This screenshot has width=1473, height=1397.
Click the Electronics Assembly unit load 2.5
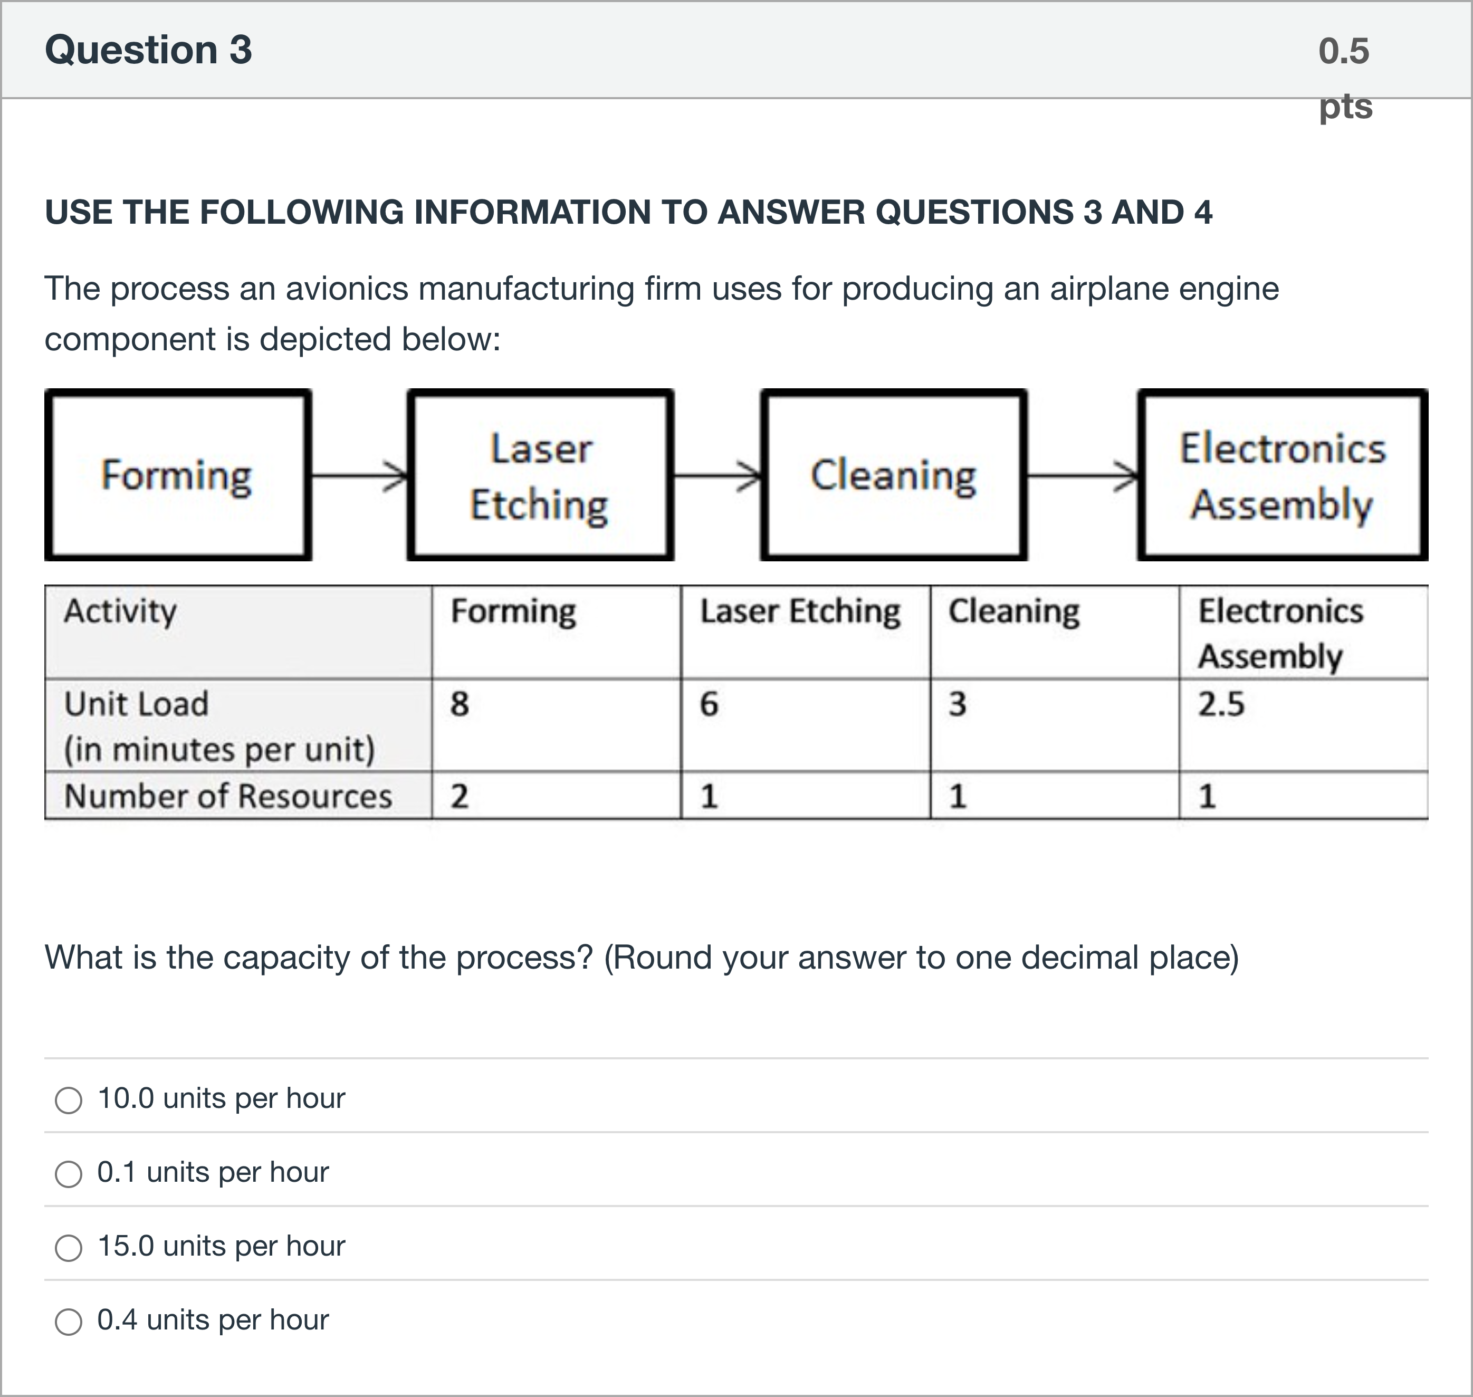click(x=1221, y=704)
